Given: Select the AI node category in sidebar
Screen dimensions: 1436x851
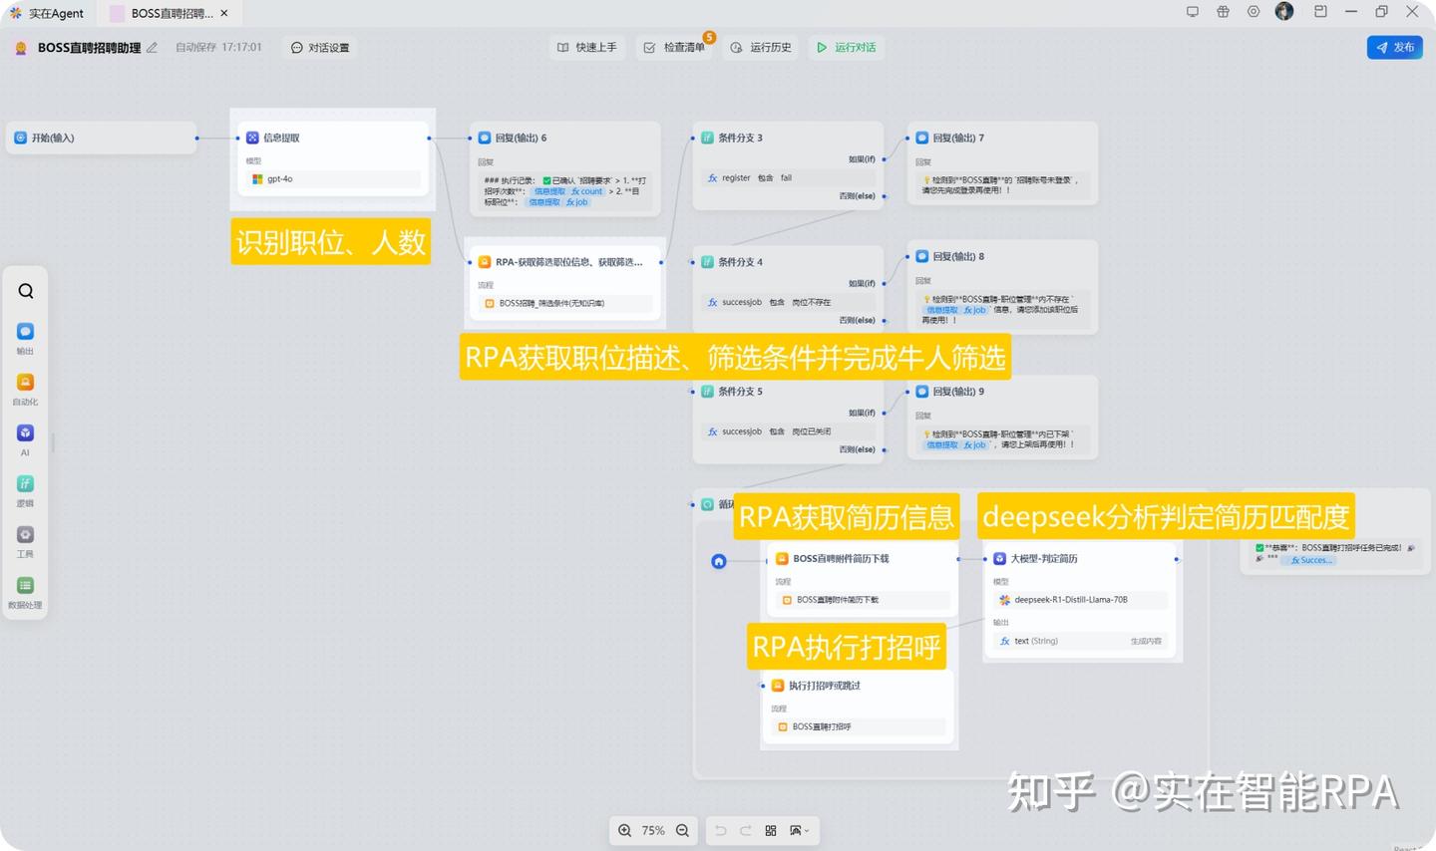Looking at the screenshot, I should [x=25, y=439].
